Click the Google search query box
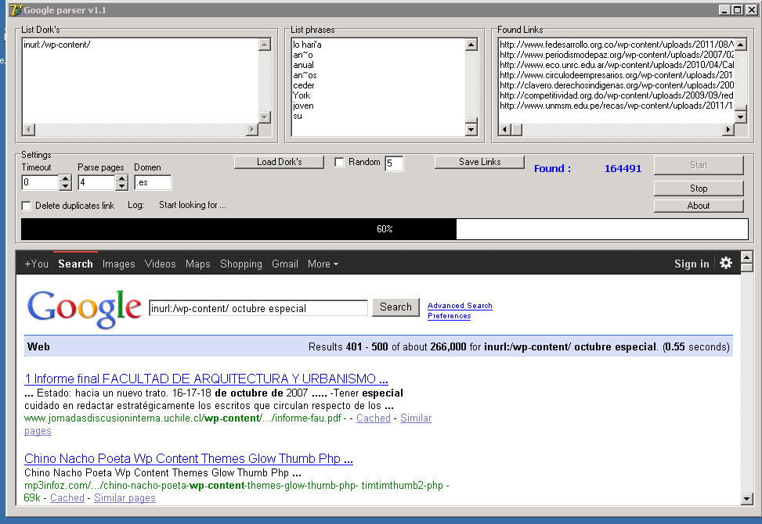 (258, 309)
